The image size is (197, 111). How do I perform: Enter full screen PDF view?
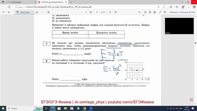(x=160, y=12)
